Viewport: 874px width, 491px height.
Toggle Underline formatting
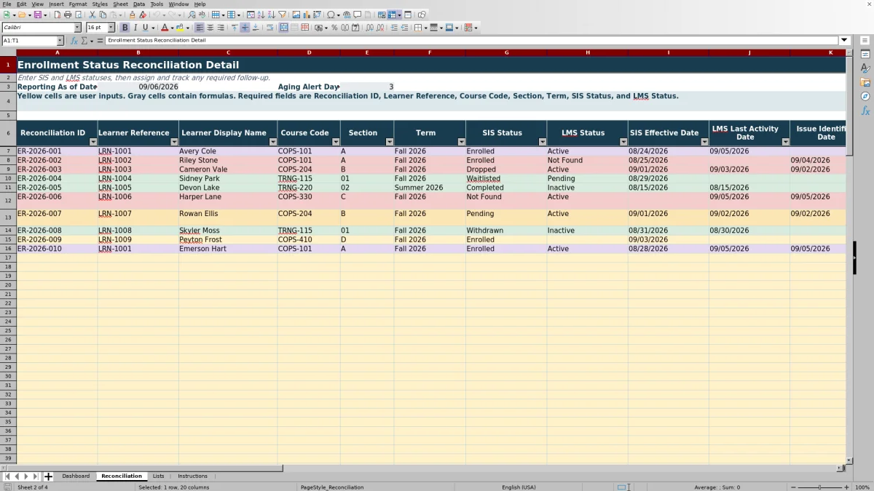(145, 28)
